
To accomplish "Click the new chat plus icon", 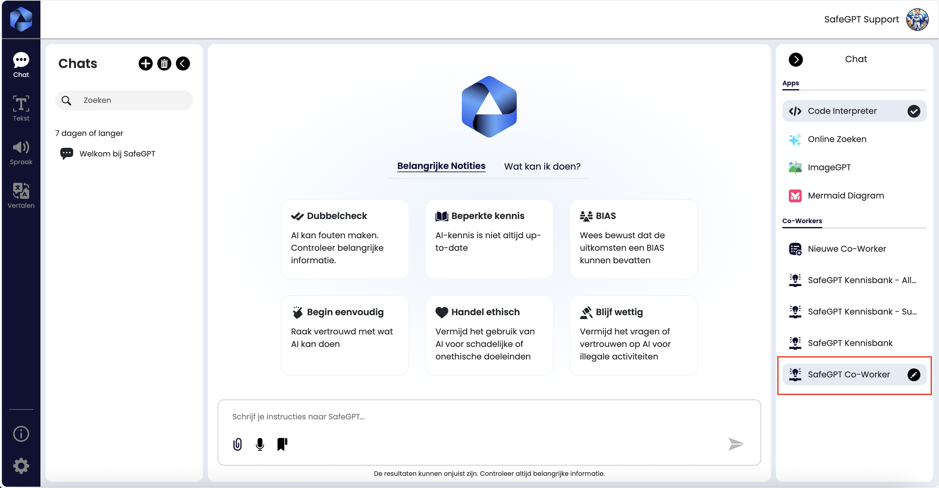I will 145,63.
